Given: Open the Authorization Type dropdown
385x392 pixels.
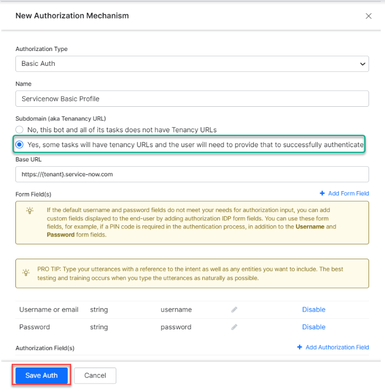Looking at the screenshot, I should 191,64.
